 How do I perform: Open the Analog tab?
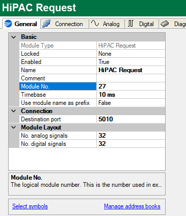point(107,24)
